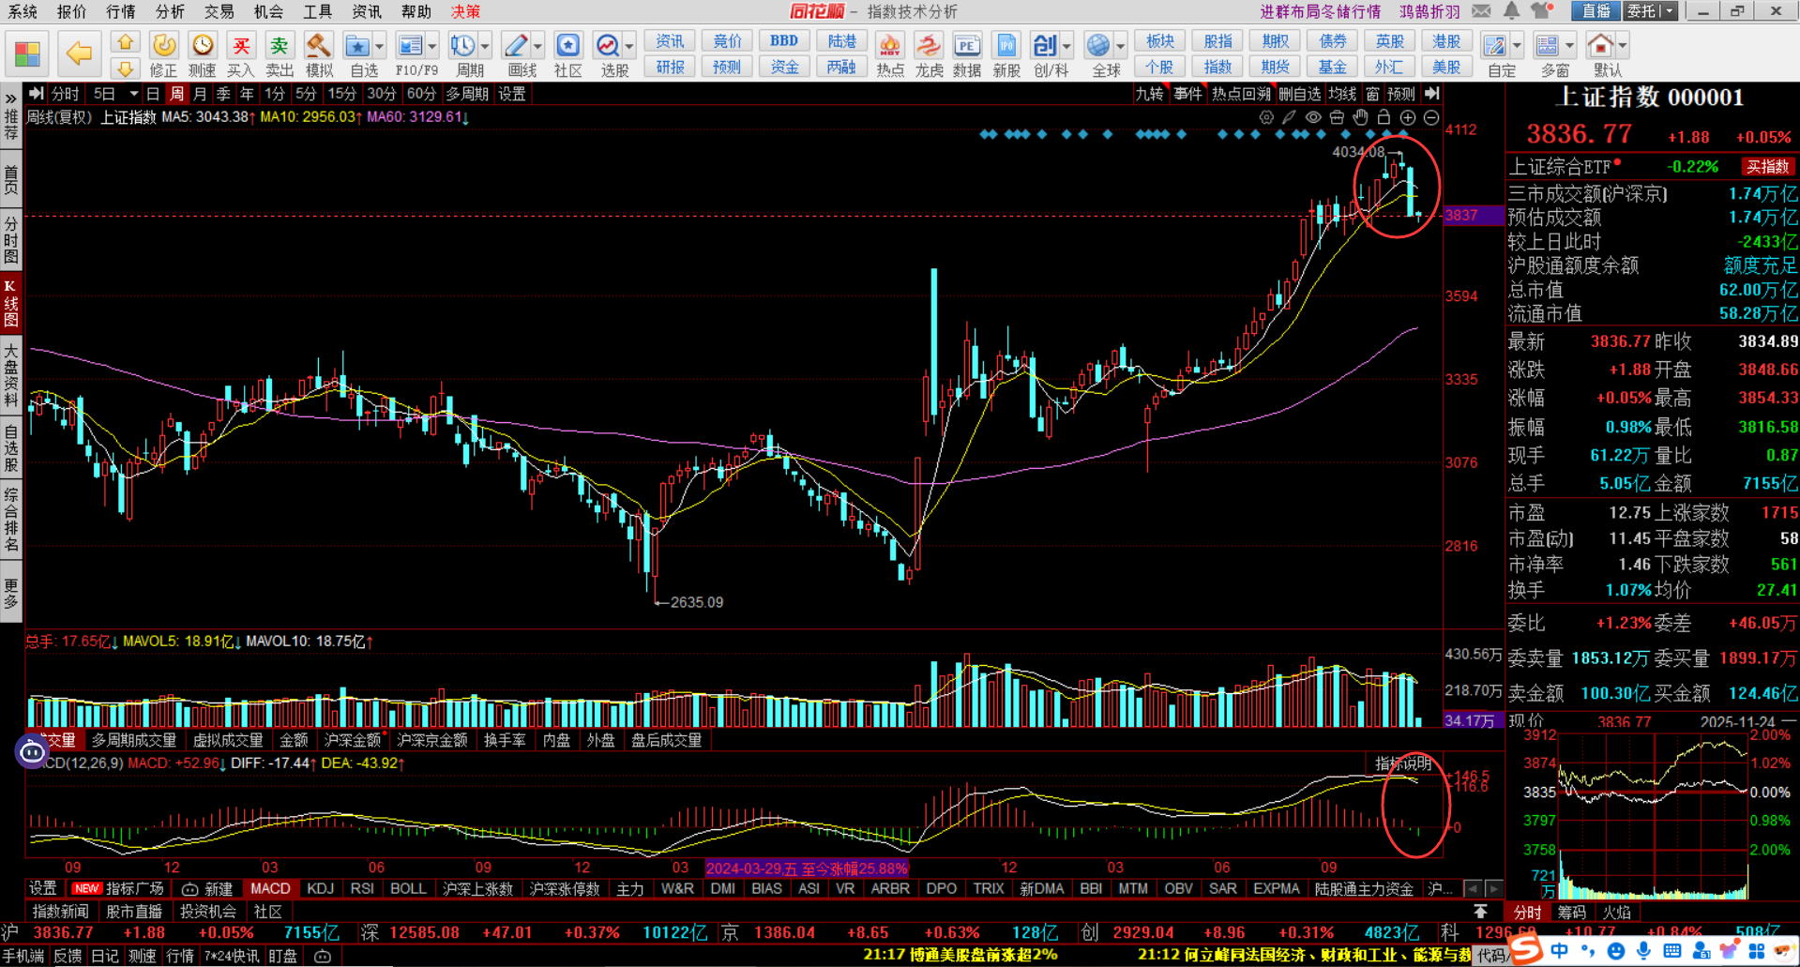This screenshot has height=967, width=1800.
Task: Click the zoom out minus icon on chart
Action: (1431, 117)
